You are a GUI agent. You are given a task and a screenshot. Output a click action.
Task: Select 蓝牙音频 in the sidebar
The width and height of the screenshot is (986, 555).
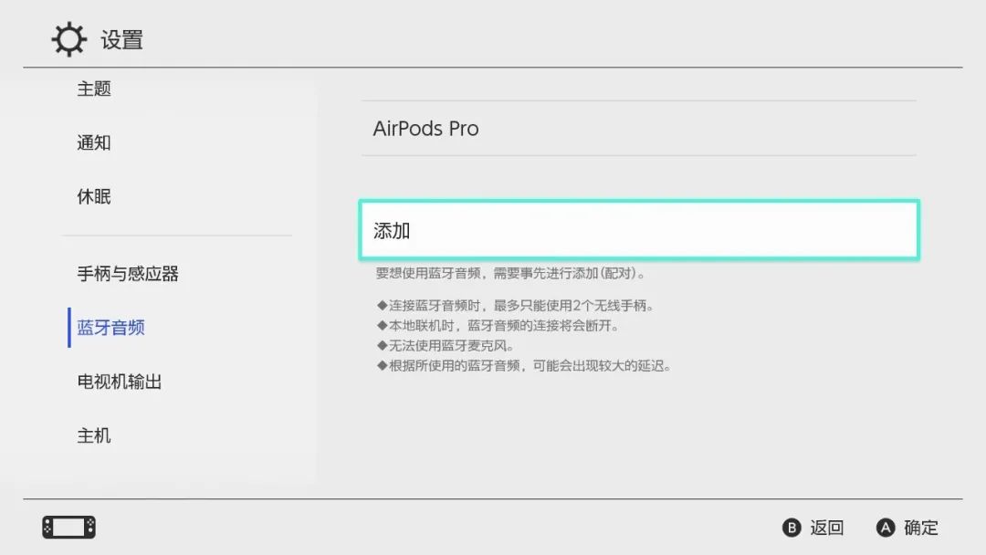coord(110,328)
